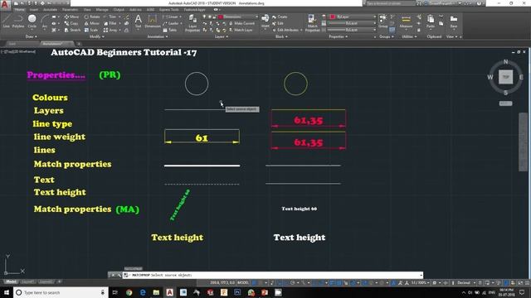The image size is (531, 298).
Task: Open the Home ribbon tab
Action: 20,10
